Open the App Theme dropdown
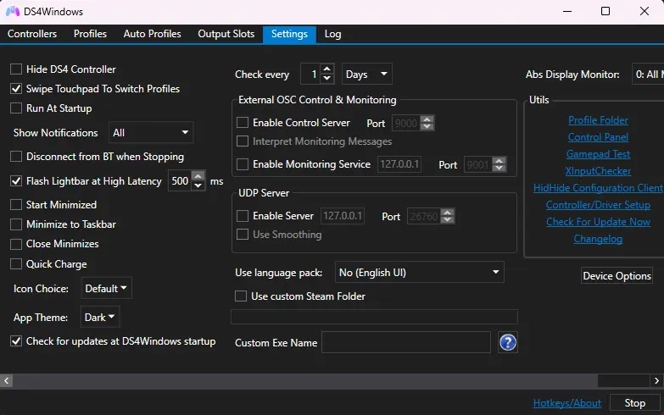 click(x=100, y=317)
